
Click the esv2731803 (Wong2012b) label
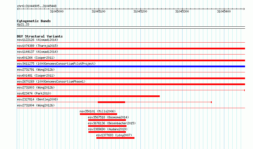[36, 87]
